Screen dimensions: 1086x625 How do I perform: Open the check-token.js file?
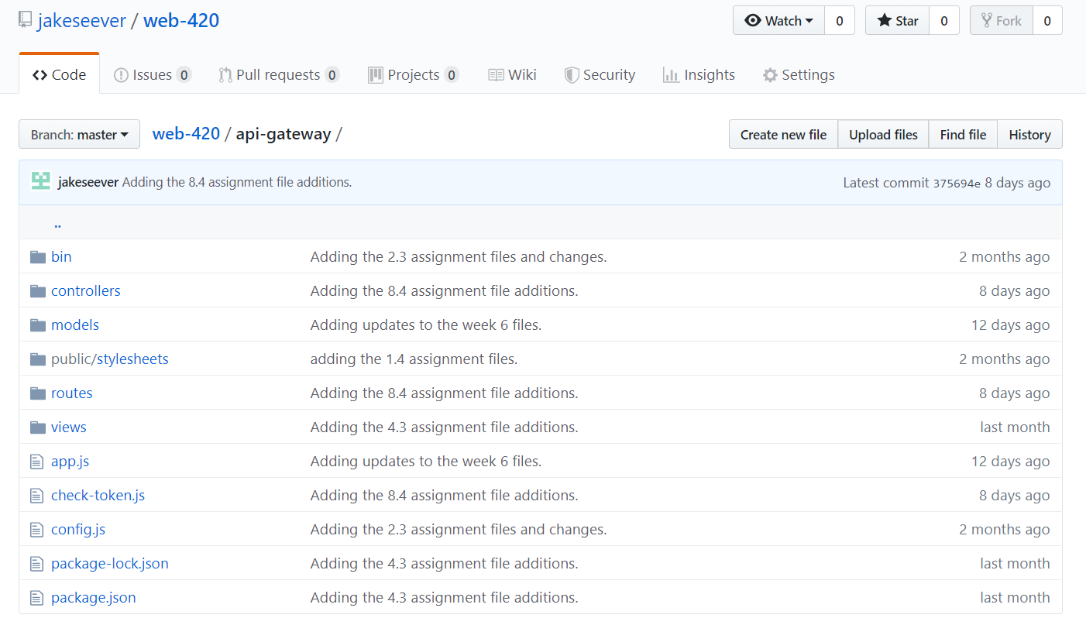click(98, 495)
